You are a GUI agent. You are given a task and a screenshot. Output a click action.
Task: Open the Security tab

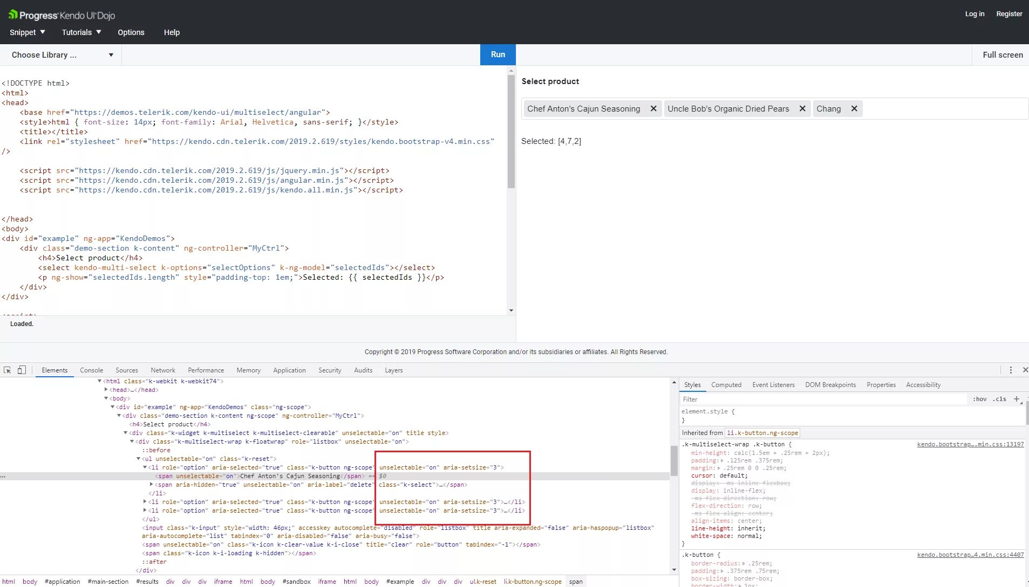click(330, 370)
